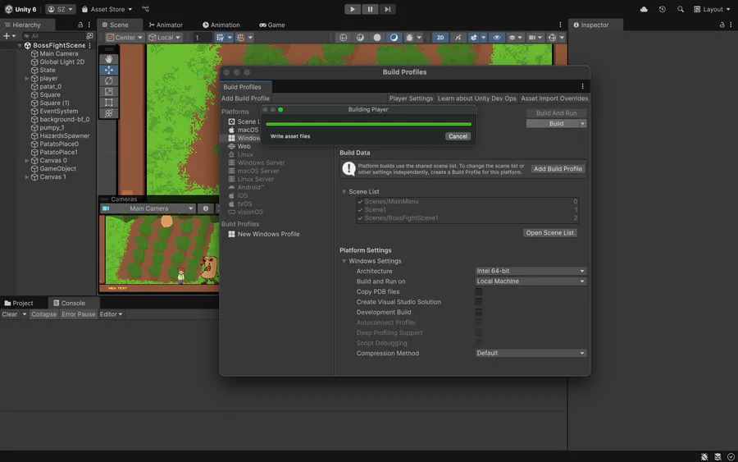The image size is (738, 462).
Task: Toggle grid snapping button
Action: [220, 37]
